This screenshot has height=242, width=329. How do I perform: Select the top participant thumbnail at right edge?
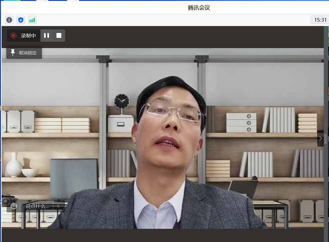(328, 40)
